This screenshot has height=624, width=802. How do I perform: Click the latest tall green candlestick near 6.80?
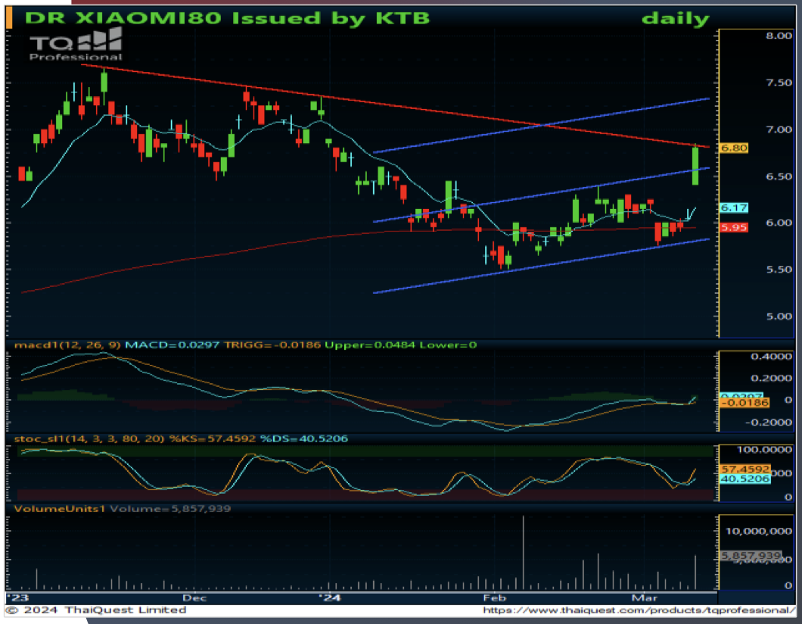pos(695,165)
